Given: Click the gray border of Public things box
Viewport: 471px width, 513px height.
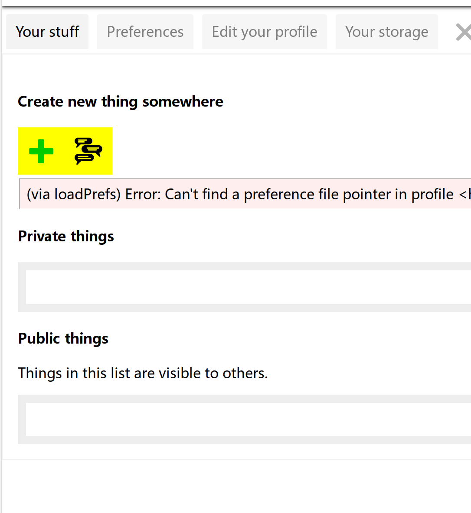Looking at the screenshot, I should [22, 419].
